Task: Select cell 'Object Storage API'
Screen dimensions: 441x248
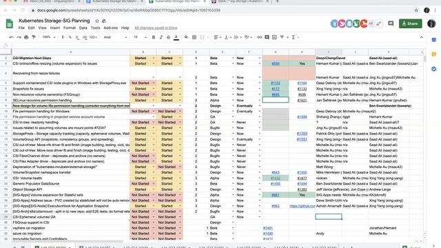Action: pyautogui.click(x=70, y=189)
